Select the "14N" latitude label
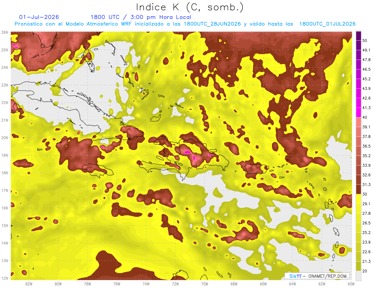This screenshot has height=288, width=373. pyautogui.click(x=4, y=243)
